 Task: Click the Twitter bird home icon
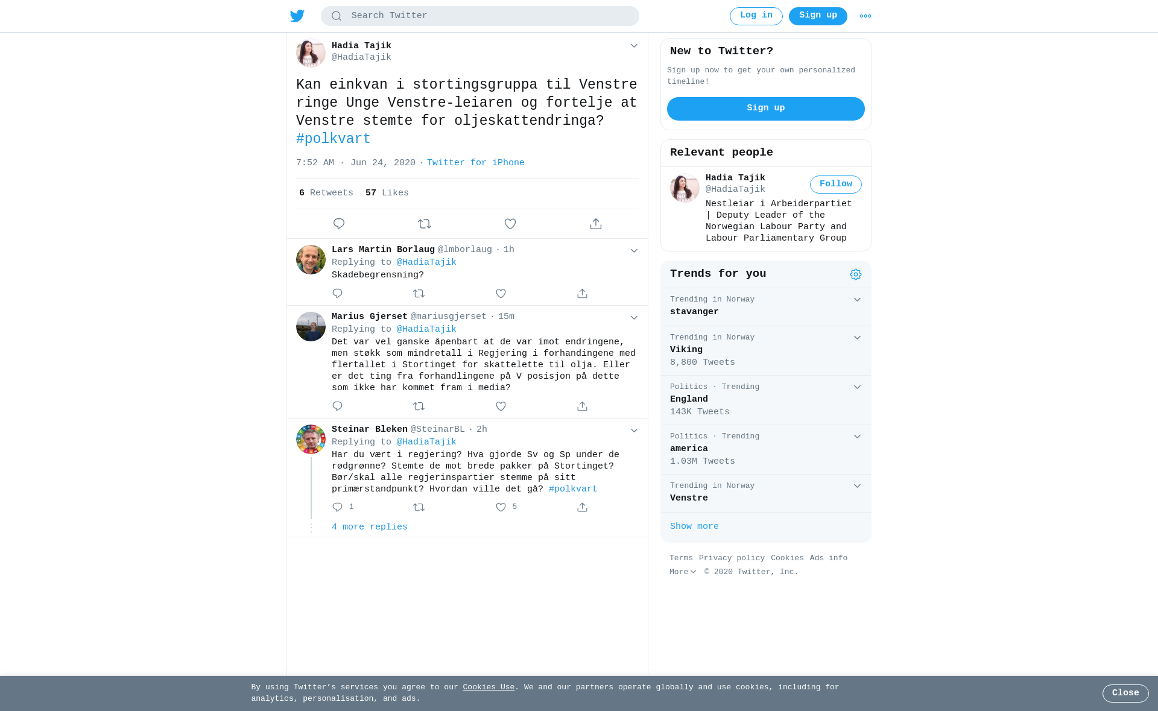(x=297, y=16)
